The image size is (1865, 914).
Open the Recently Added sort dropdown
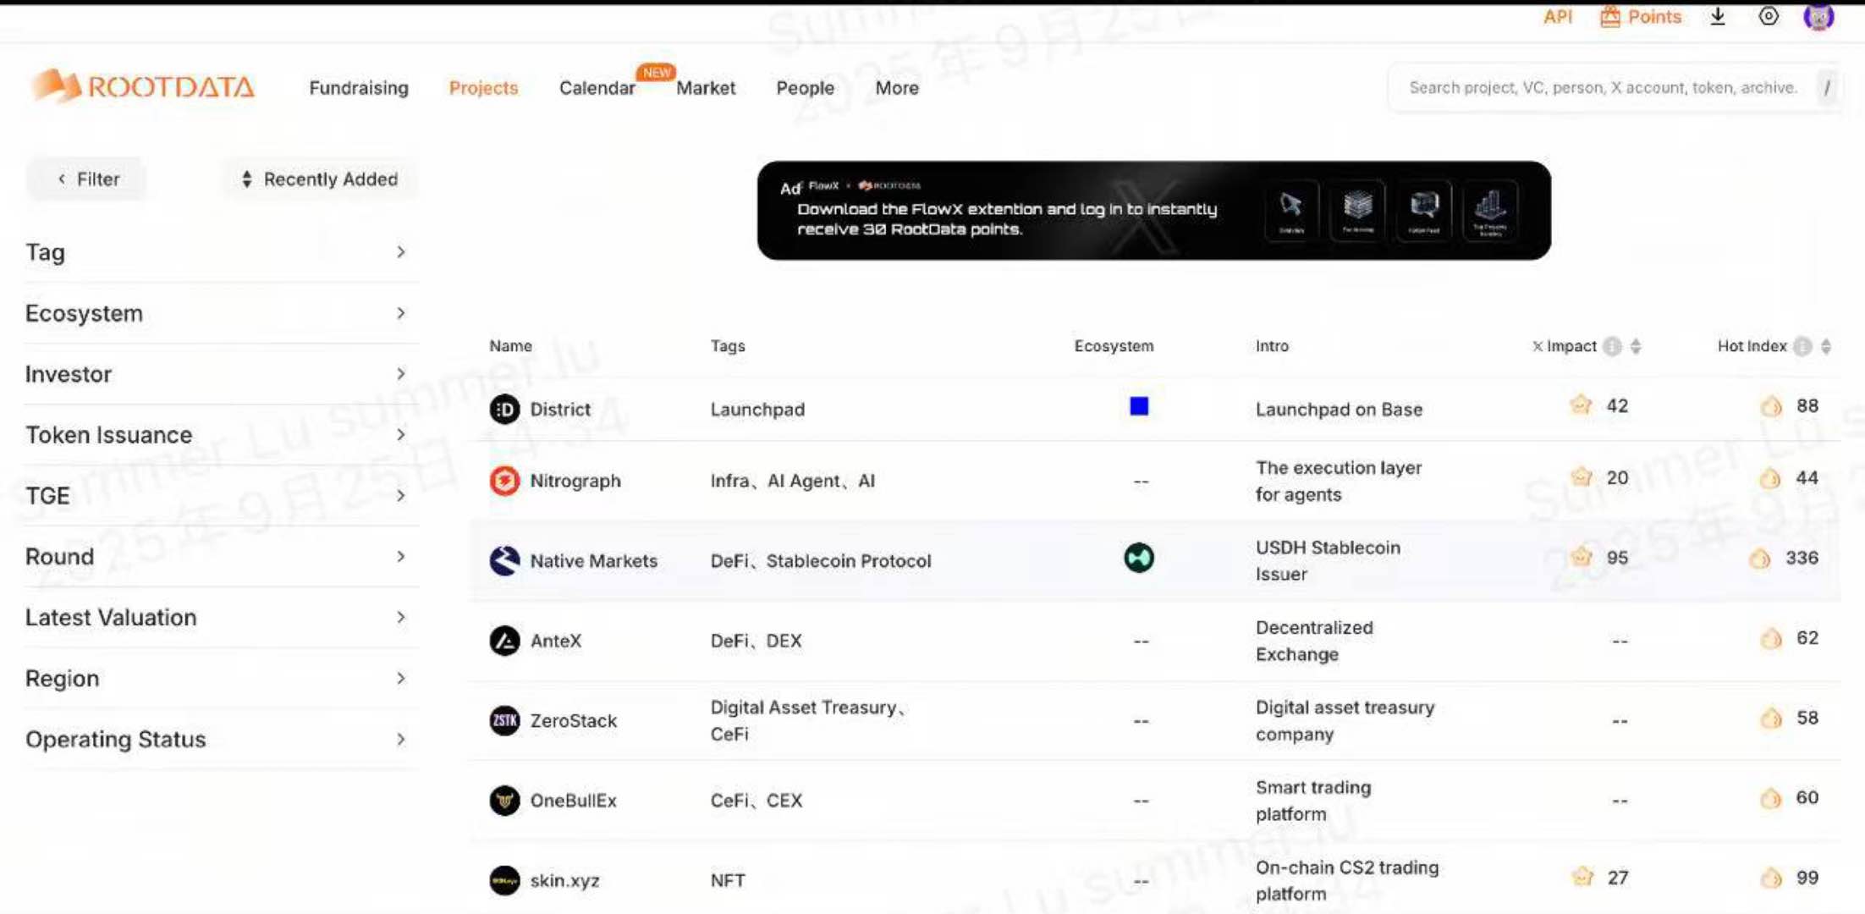[320, 179]
